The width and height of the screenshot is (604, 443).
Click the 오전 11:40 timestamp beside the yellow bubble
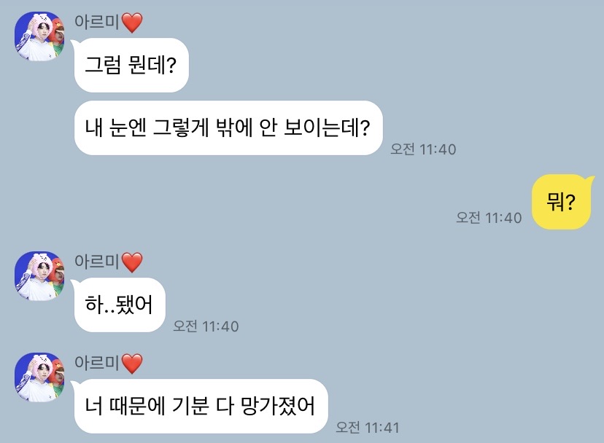pyautogui.click(x=489, y=217)
